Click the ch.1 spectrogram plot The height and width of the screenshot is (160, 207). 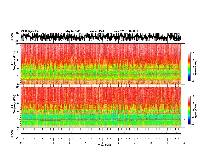tap(101, 64)
